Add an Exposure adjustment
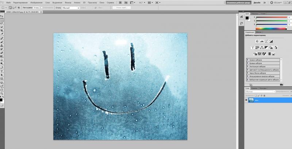Screen dimensions: 292x149 (271, 41)
